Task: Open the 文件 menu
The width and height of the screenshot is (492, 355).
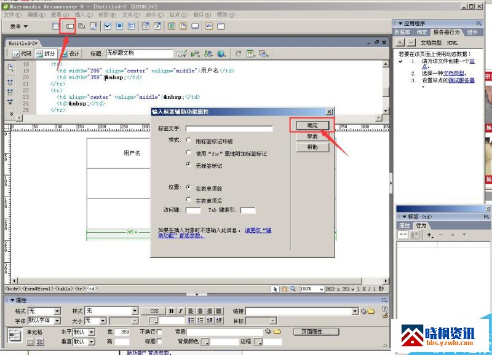Action: tap(13, 15)
